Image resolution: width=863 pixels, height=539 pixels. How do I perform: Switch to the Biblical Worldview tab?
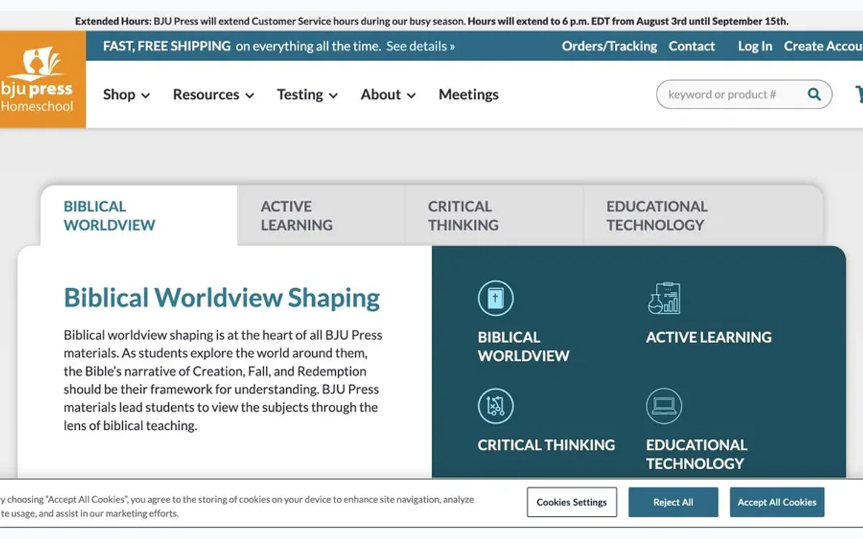point(139,216)
